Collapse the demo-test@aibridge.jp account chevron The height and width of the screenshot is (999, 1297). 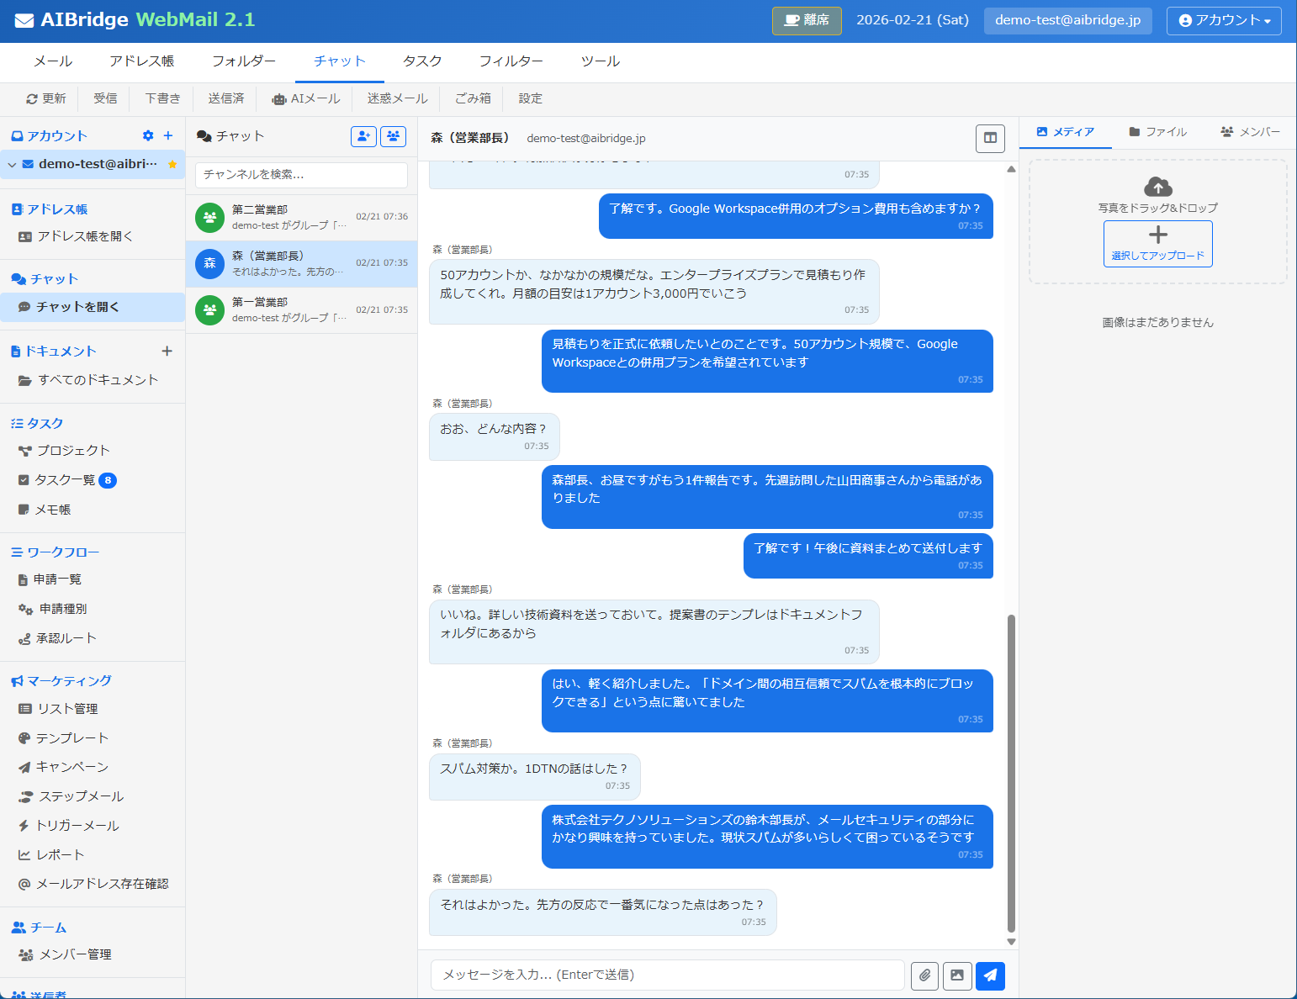tap(12, 164)
